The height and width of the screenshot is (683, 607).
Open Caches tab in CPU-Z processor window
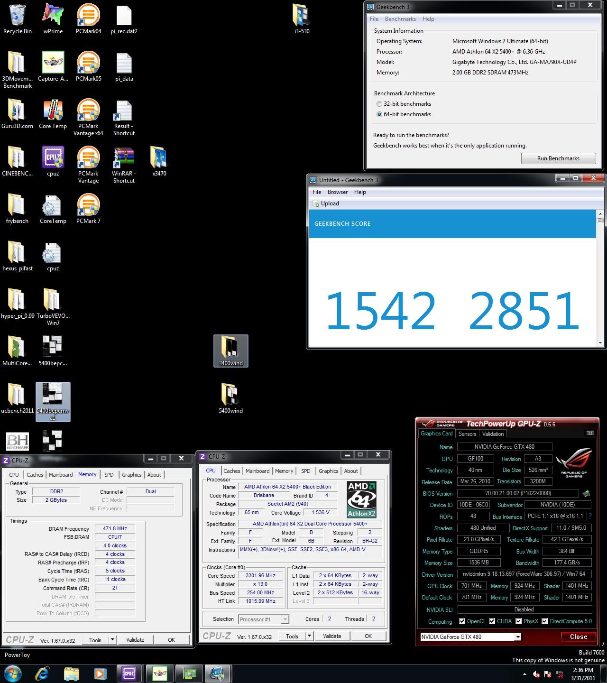(232, 471)
